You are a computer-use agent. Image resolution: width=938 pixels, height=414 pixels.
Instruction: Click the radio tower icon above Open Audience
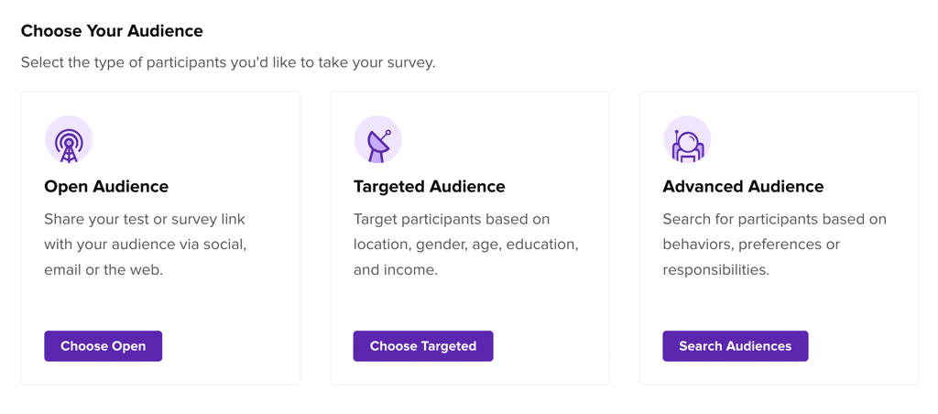[x=69, y=139]
